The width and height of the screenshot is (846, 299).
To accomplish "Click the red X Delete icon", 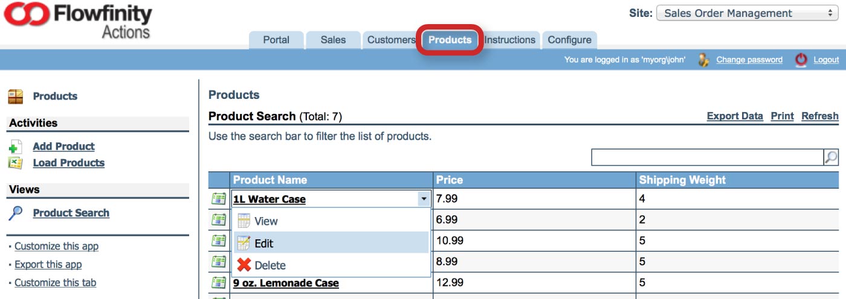I will click(x=244, y=265).
